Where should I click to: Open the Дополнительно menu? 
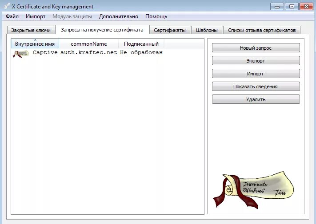tap(119, 16)
